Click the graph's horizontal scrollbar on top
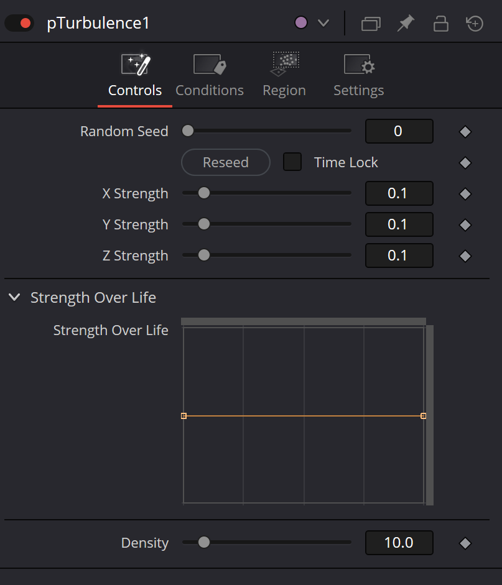The image size is (502, 585). pyautogui.click(x=304, y=321)
